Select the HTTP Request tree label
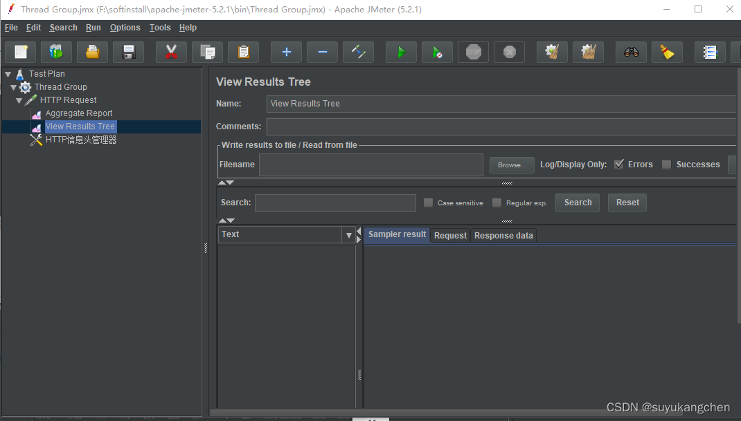 pyautogui.click(x=68, y=100)
